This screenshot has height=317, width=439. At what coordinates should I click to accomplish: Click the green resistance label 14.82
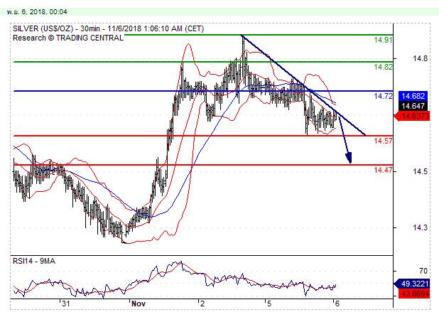point(383,67)
